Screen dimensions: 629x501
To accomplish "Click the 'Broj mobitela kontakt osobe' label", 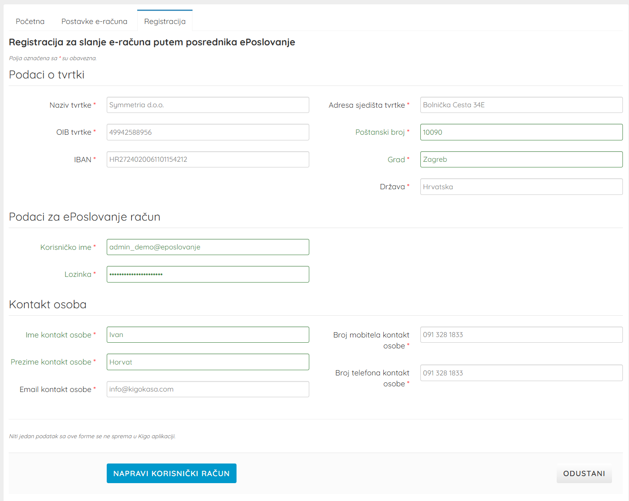I will (x=371, y=340).
